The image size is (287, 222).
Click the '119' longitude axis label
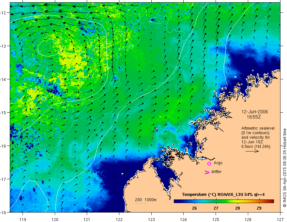tap(23, 219)
